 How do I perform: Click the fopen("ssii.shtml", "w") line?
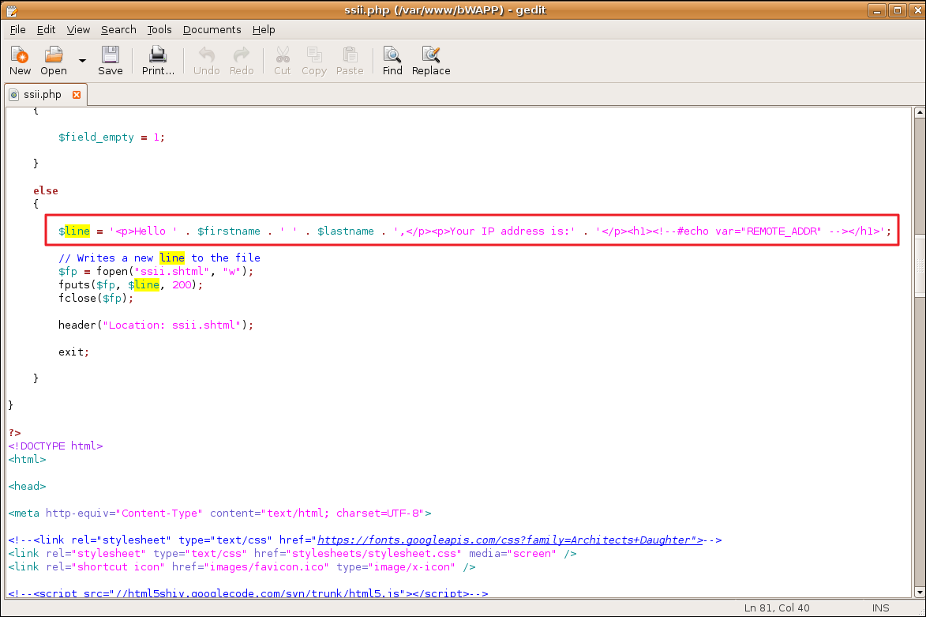(x=156, y=271)
